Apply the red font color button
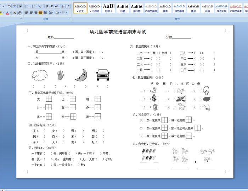Viewport: 248px width, 191px height. pyautogui.click(x=7, y=13)
